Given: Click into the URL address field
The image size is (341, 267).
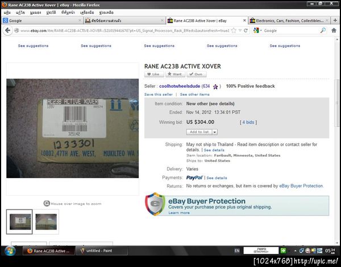Looking at the screenshot, I should (x=124, y=31).
